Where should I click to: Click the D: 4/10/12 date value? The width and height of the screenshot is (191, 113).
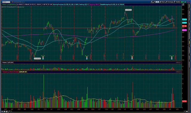point(20,4)
